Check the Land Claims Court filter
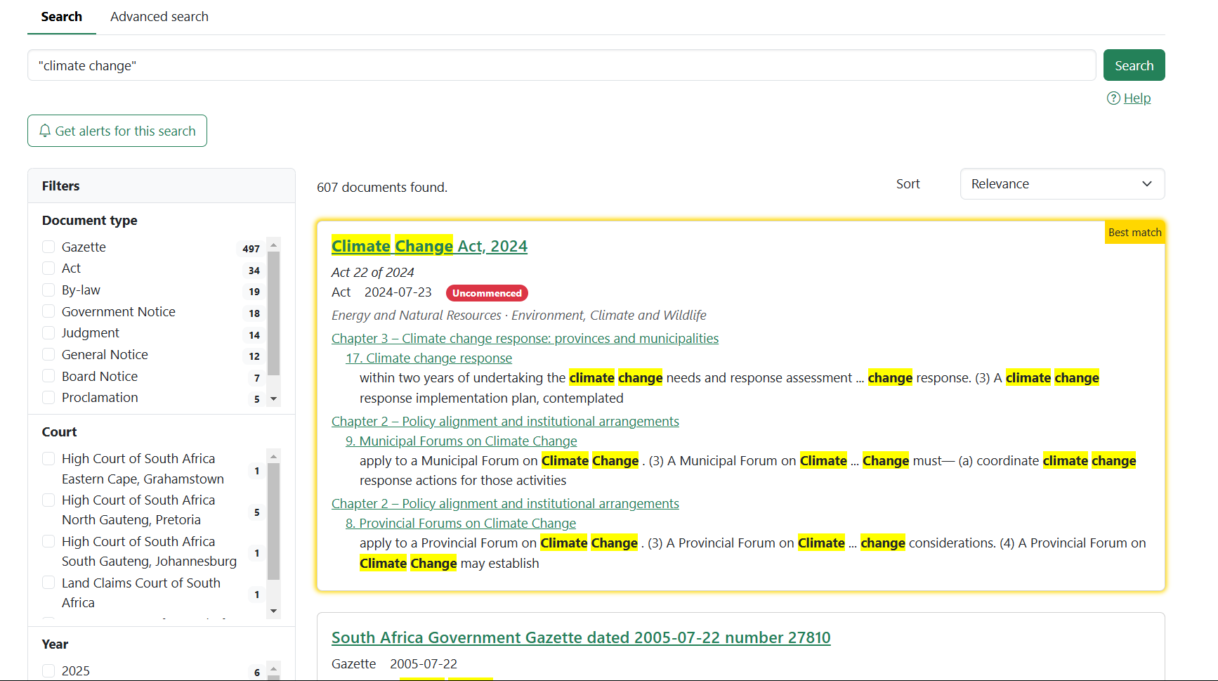 (48, 583)
